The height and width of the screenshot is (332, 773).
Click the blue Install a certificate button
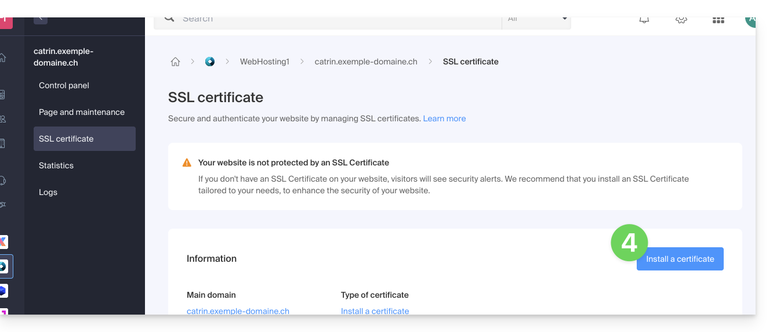click(x=680, y=259)
